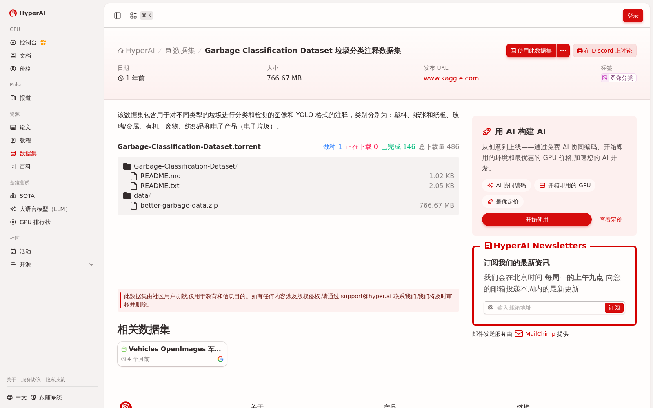The height and width of the screenshot is (408, 653).
Task: Click 隐私政策 in sidebar footer
Action: (56, 380)
